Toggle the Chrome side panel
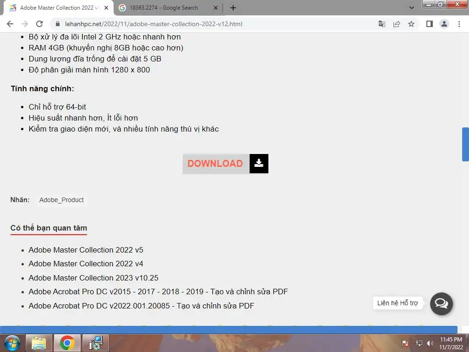The height and width of the screenshot is (352, 469). pyautogui.click(x=430, y=24)
